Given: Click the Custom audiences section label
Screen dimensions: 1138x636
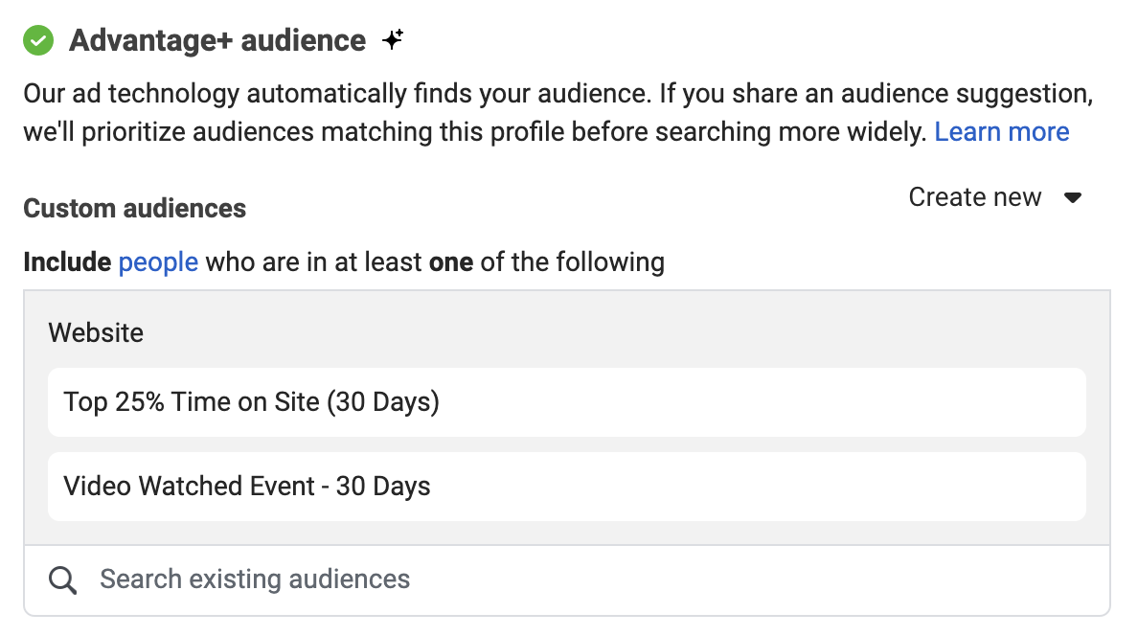Looking at the screenshot, I should pos(134,208).
